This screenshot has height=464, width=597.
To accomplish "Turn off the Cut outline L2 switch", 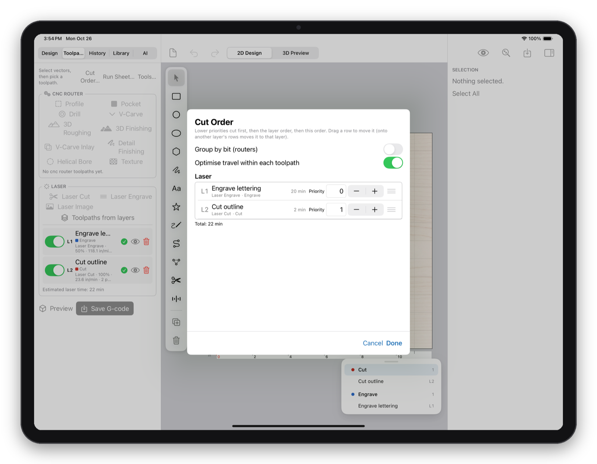I will click(x=54, y=270).
